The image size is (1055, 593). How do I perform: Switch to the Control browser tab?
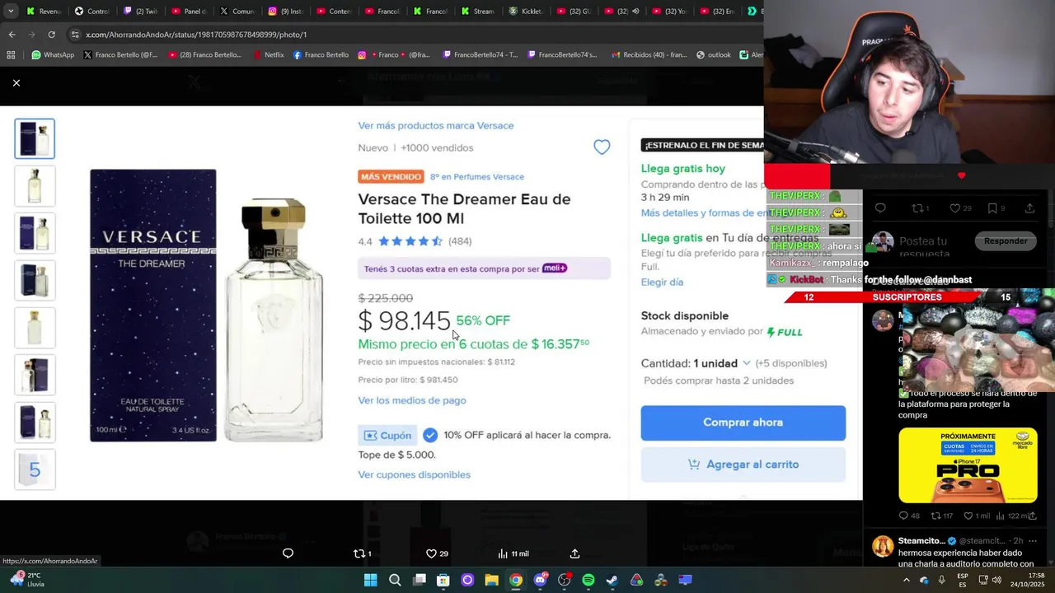(x=91, y=12)
